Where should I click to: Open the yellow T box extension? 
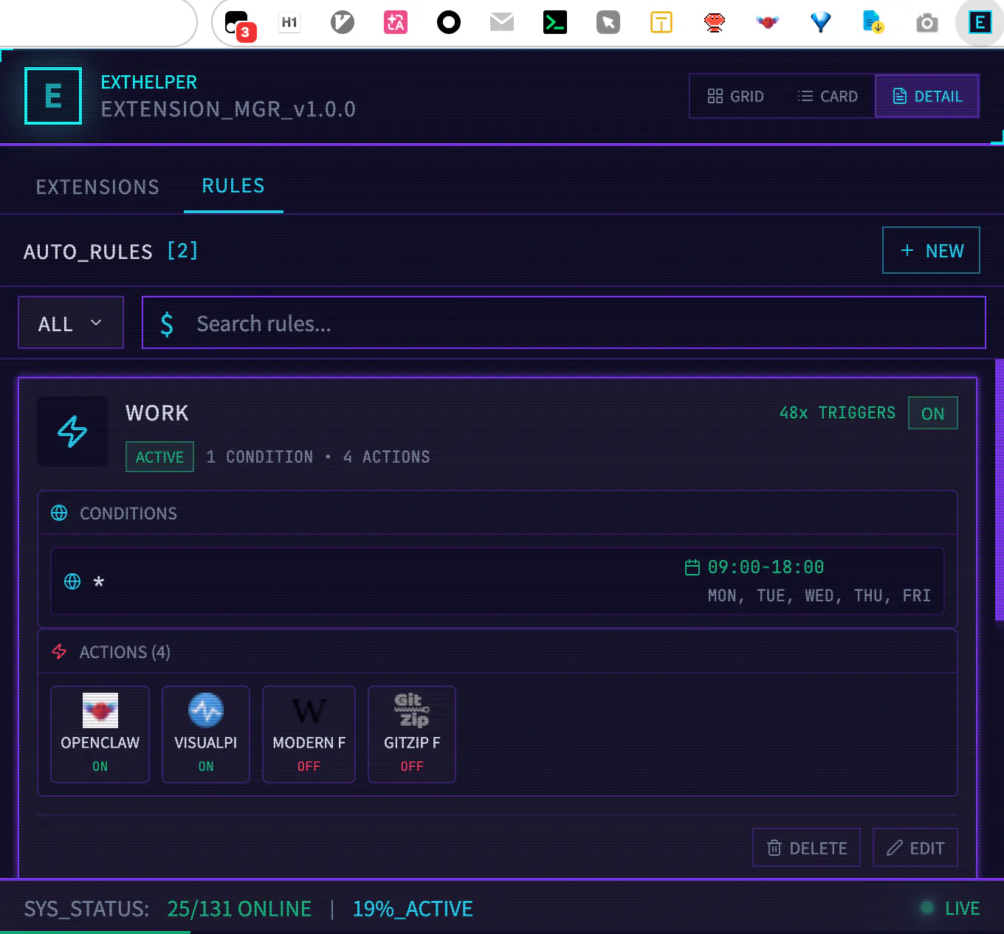point(661,23)
